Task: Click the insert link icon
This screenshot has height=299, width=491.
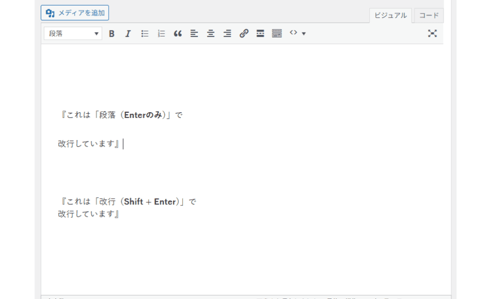Action: [x=244, y=33]
